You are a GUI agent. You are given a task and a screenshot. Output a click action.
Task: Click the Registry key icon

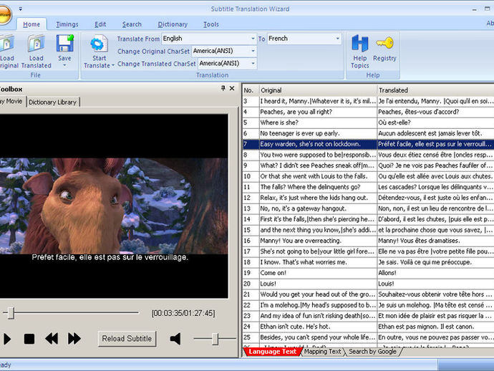384,43
